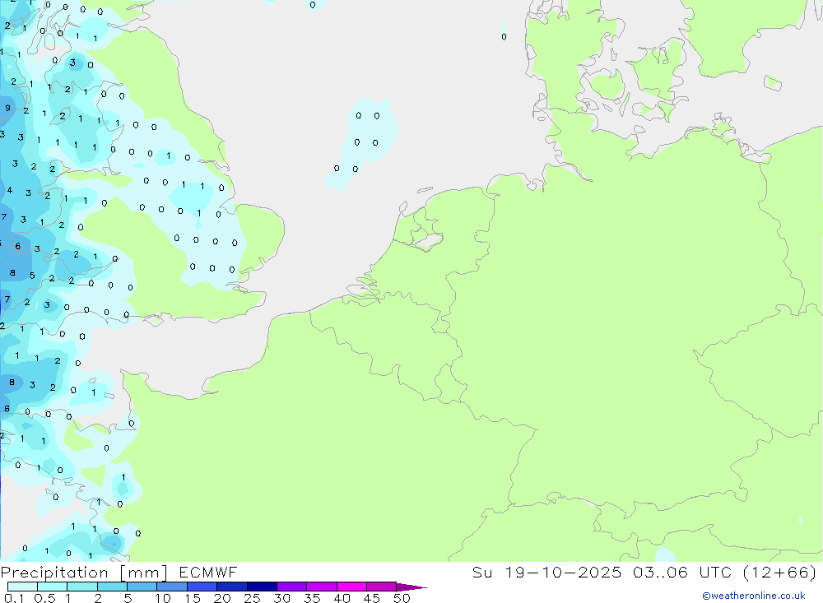Select the 1–2 mm legend swatch
The image size is (823, 603).
point(82,587)
